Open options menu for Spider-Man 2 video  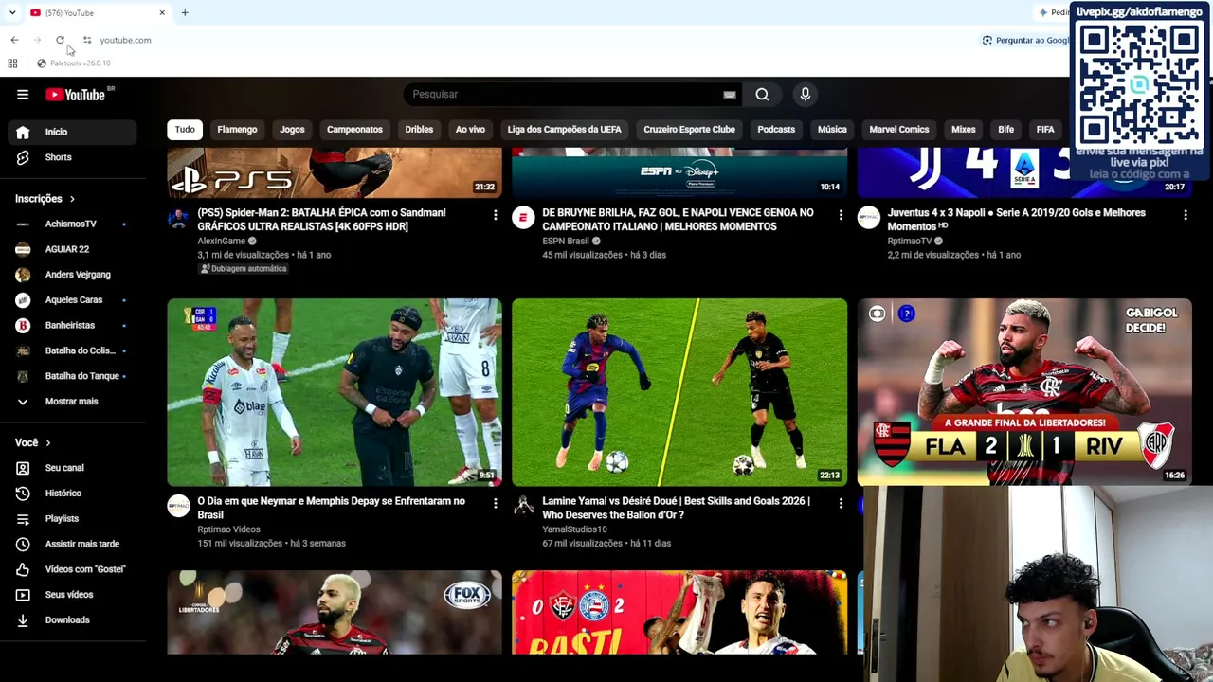pyautogui.click(x=495, y=216)
